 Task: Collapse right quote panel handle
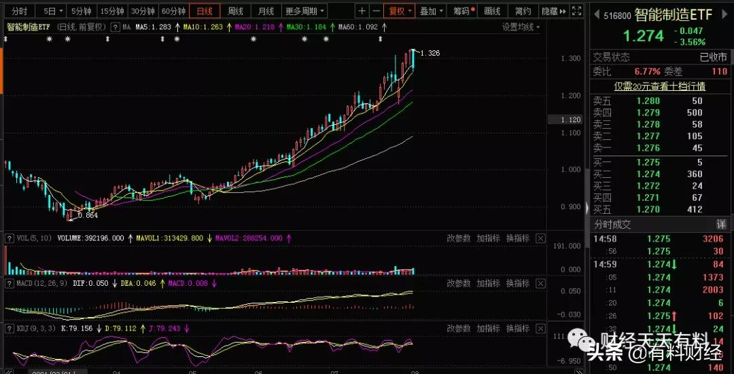[587, 208]
